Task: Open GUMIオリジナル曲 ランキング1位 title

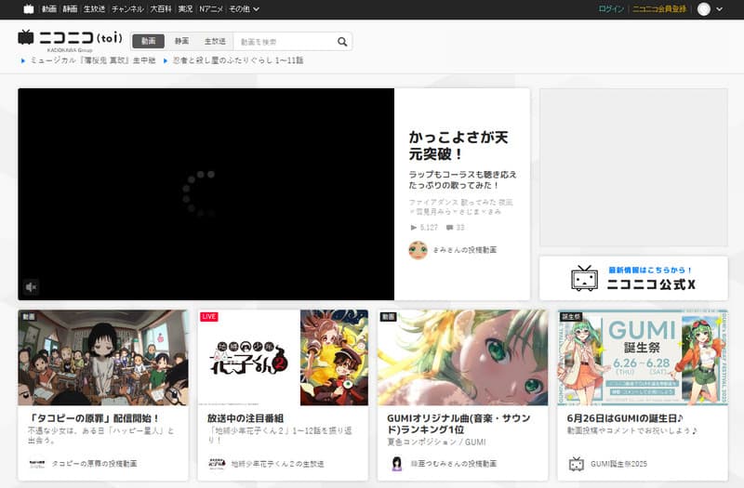Action: [x=458, y=424]
